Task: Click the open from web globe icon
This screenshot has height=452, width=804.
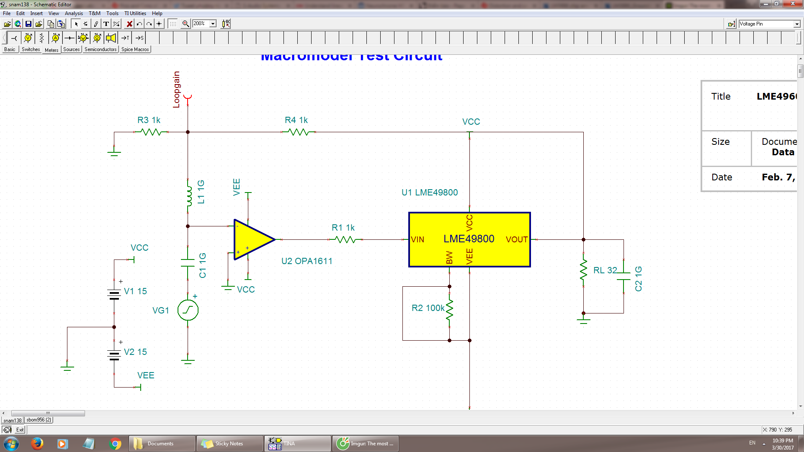Action: point(18,24)
